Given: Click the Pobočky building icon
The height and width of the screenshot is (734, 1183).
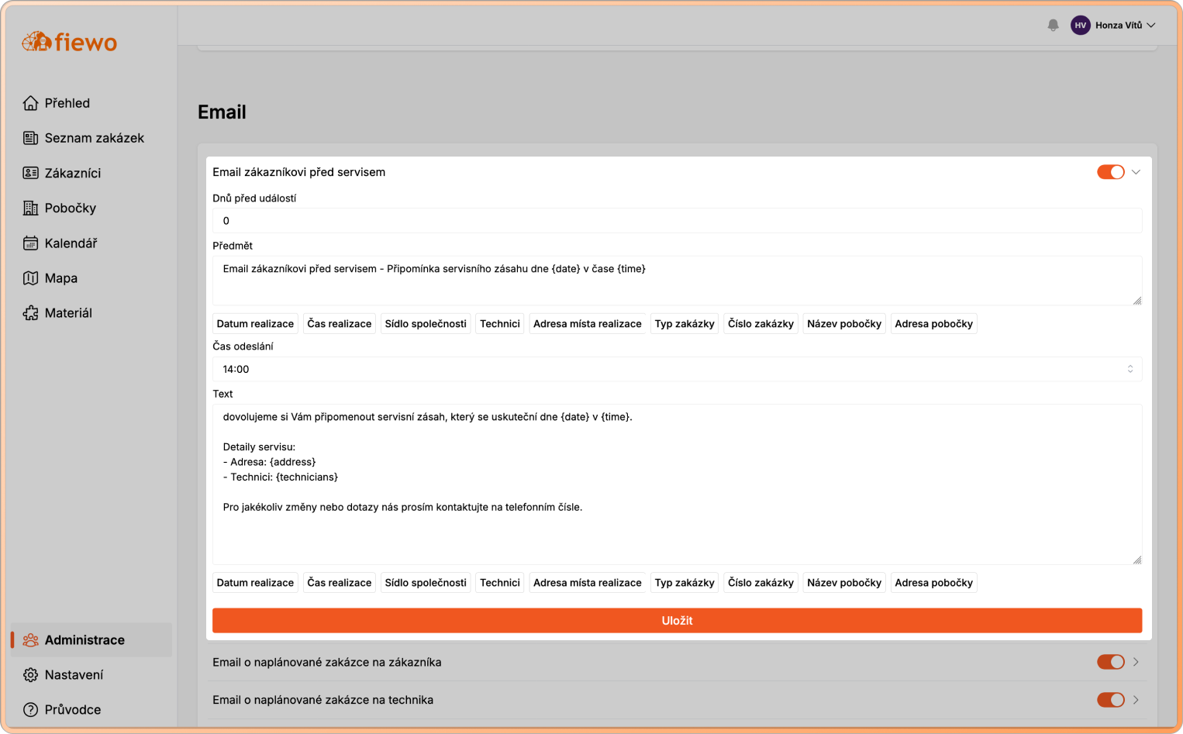Looking at the screenshot, I should (x=30, y=208).
